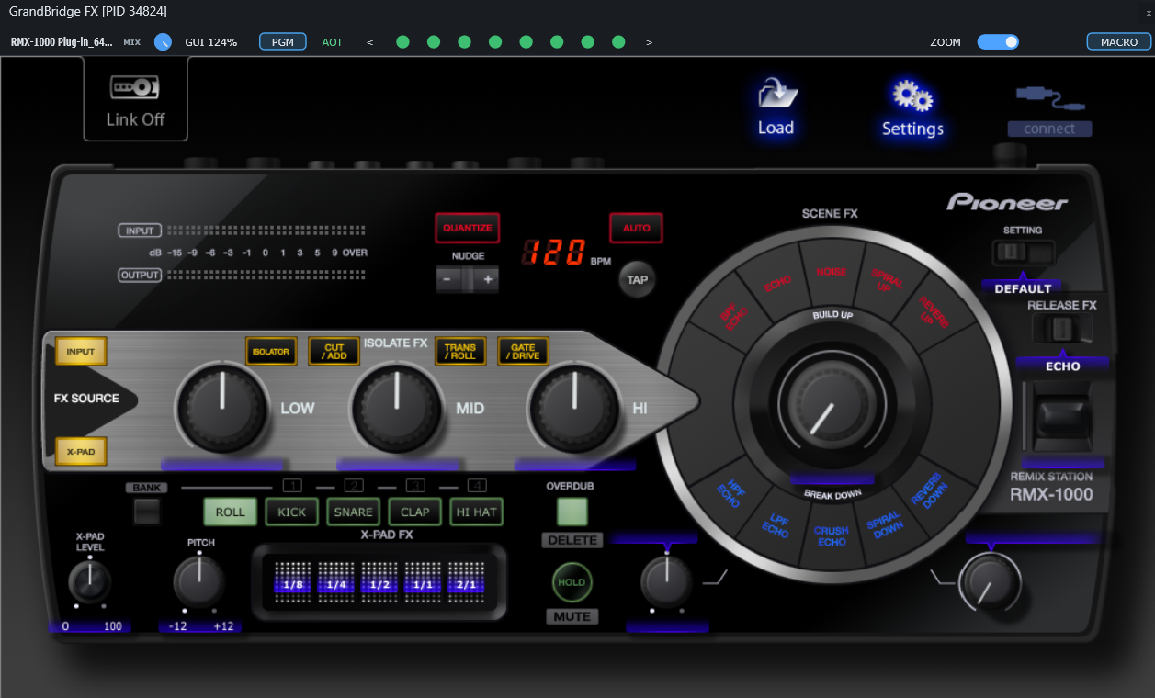Click the AOT label

pos(333,42)
